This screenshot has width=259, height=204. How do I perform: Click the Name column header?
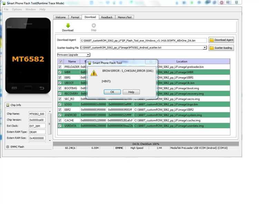pyautogui.click(x=72, y=61)
